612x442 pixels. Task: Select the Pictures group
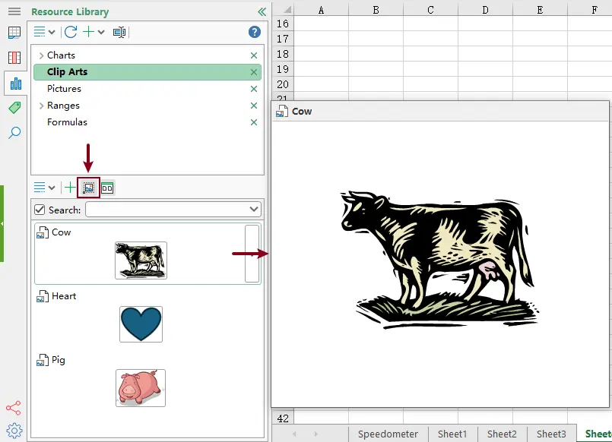[64, 89]
